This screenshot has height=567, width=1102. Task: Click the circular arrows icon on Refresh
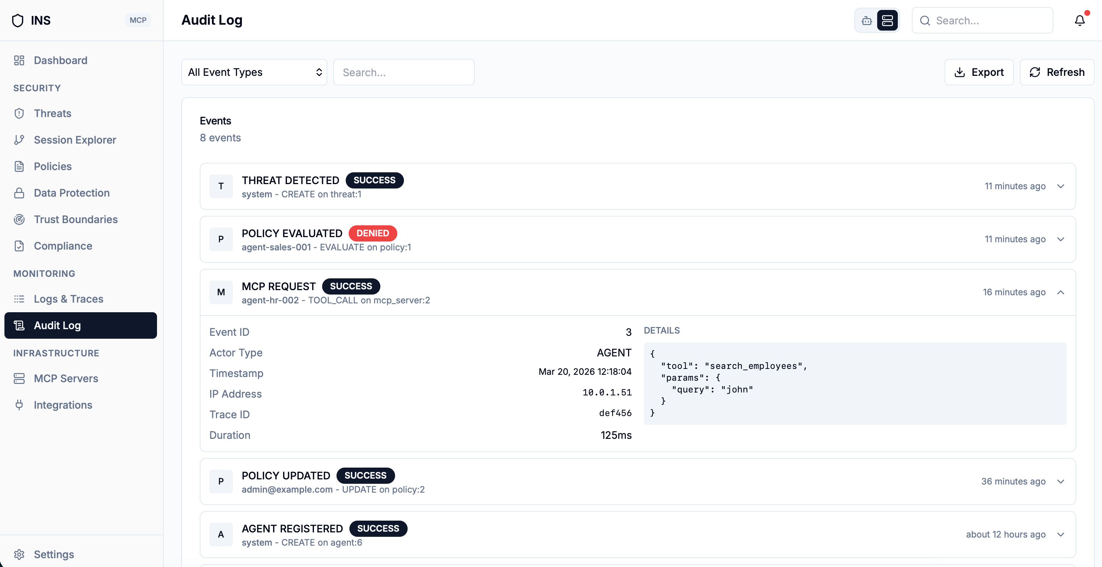tap(1035, 72)
